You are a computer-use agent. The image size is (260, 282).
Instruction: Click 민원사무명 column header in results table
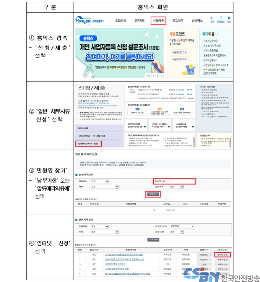point(131,250)
